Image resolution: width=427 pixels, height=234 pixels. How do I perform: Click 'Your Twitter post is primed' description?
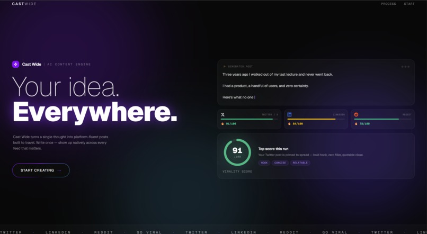click(x=311, y=155)
